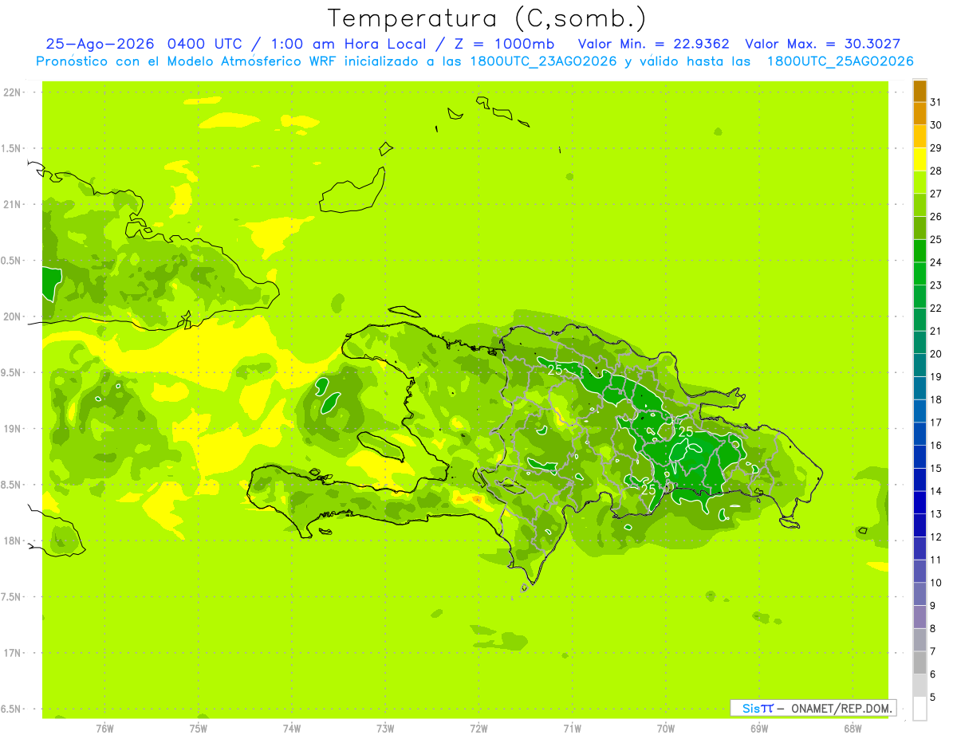Image resolution: width=957 pixels, height=739 pixels.
Task: Select the legend band between 26 and 27
Action: point(920,205)
